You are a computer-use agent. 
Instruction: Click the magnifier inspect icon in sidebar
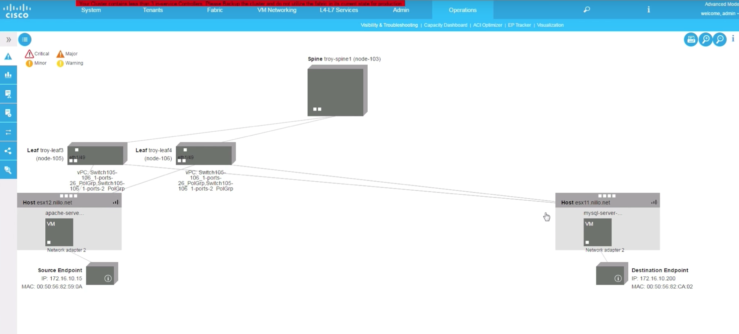coord(8,170)
